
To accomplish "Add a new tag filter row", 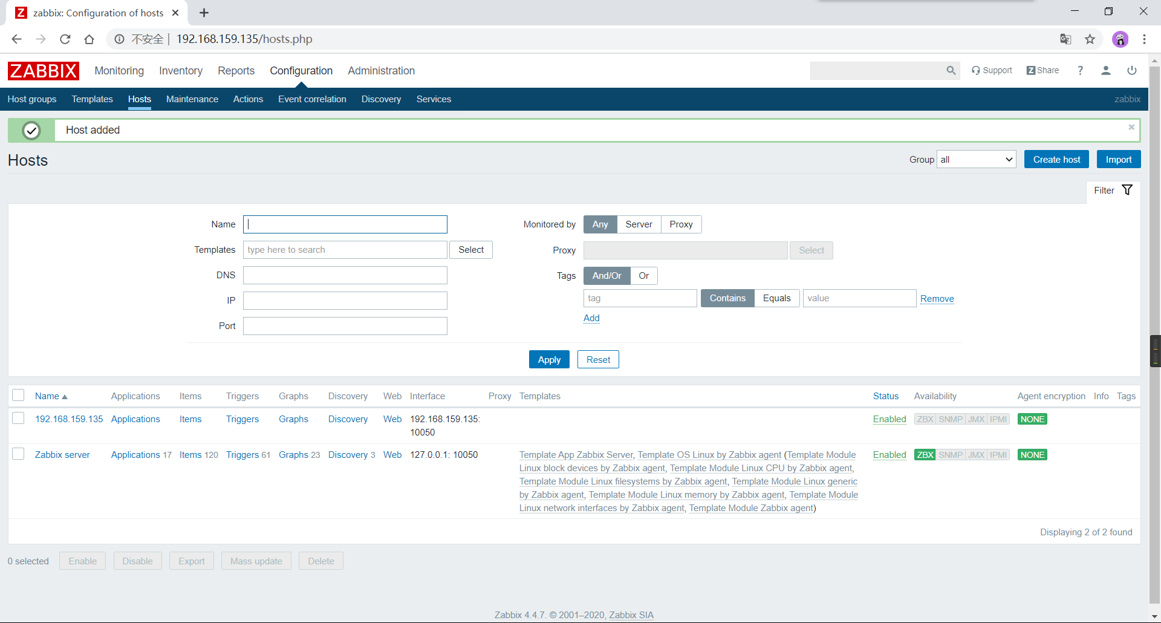I will click(591, 318).
